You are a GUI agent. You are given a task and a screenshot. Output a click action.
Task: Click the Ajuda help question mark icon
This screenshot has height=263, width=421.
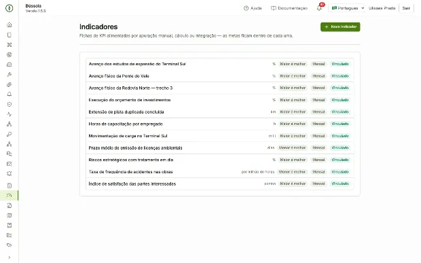click(x=246, y=8)
